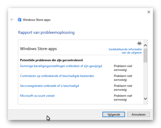Print the troubleshooting report
This screenshot has width=161, height=128.
click(139, 43)
